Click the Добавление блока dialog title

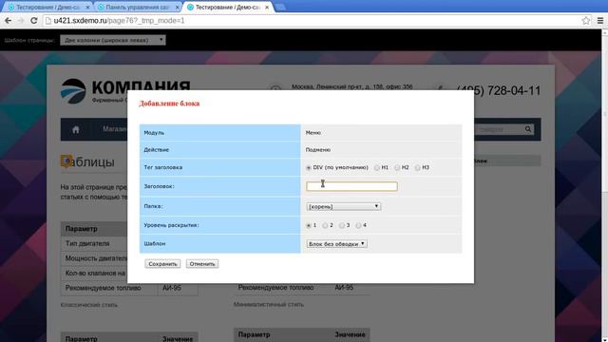tap(169, 104)
